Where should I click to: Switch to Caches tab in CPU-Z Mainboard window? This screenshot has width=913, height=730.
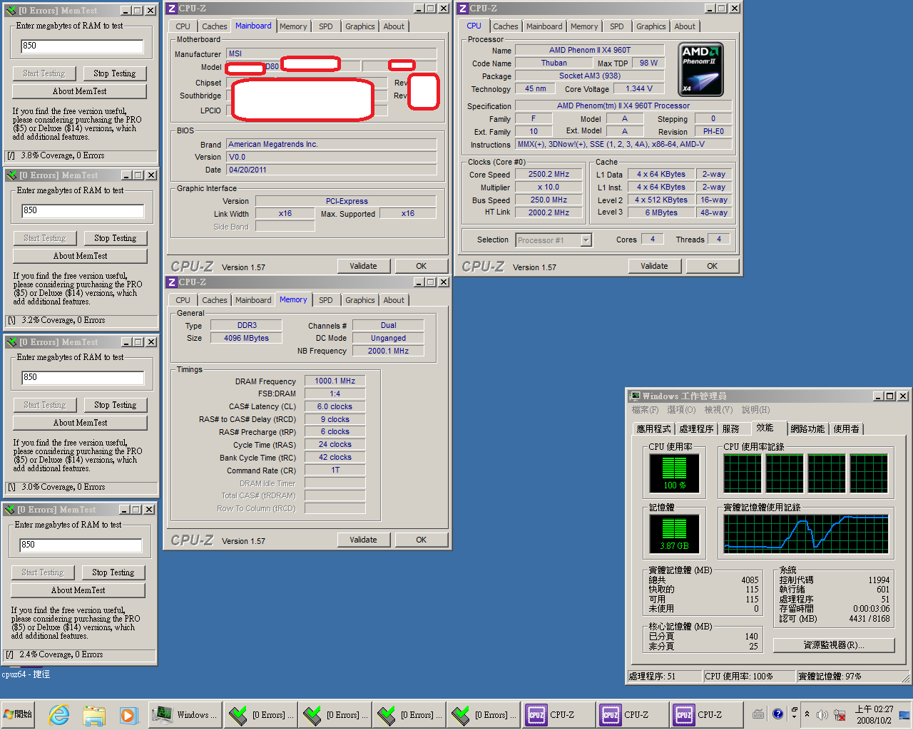[214, 26]
